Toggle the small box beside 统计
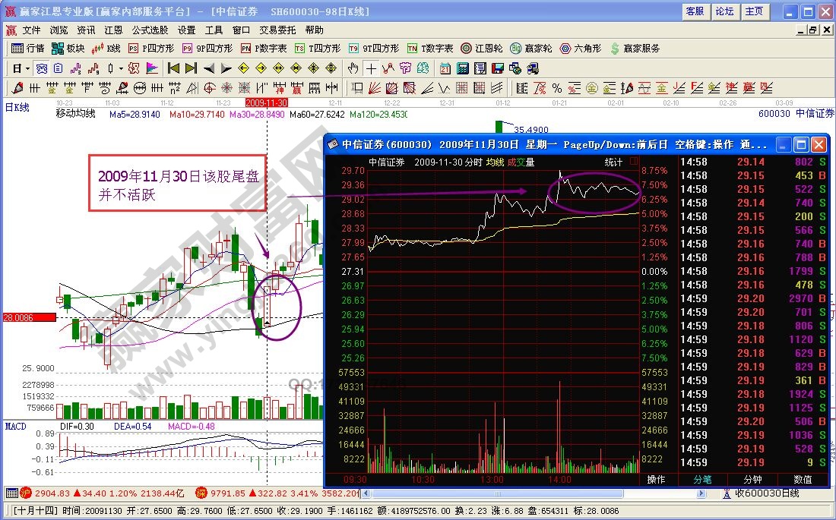This screenshot has height=520, width=836. click(633, 161)
